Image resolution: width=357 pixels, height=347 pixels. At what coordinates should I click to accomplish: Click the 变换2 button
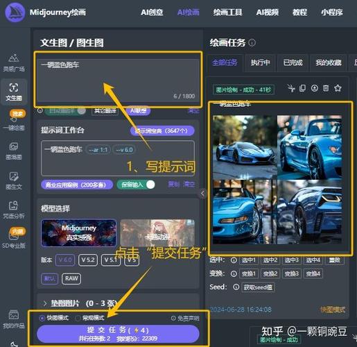[x=270, y=274]
